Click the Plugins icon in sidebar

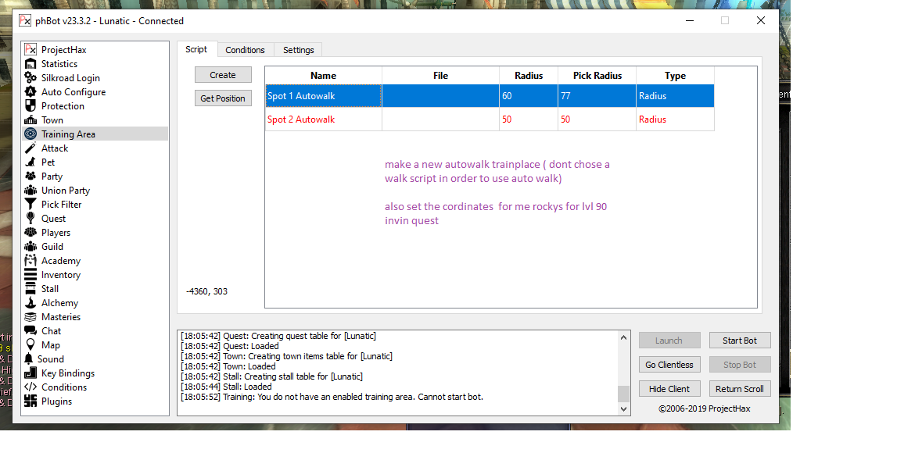(30, 401)
